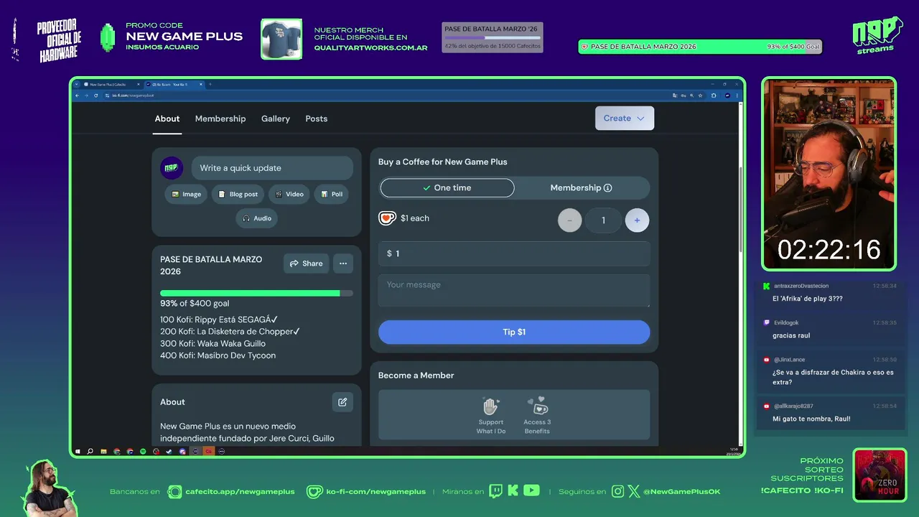Open Spotify from the taskbar

click(143, 452)
